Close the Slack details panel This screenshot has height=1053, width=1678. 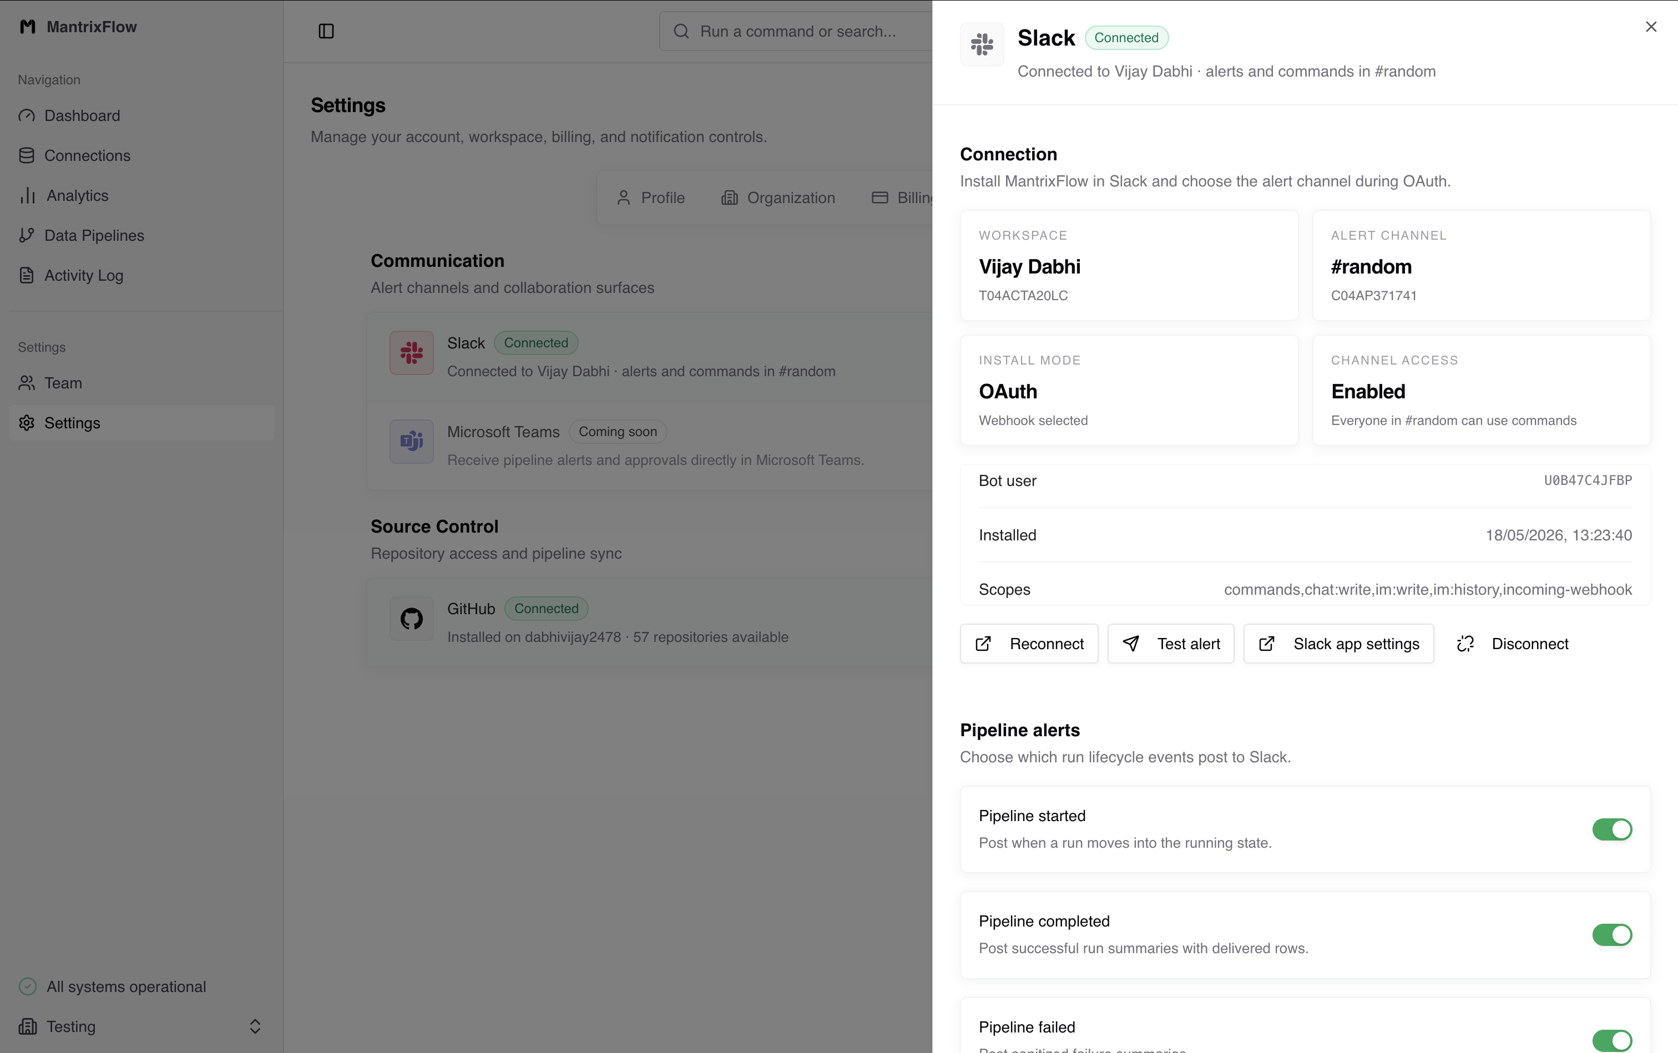1651,27
